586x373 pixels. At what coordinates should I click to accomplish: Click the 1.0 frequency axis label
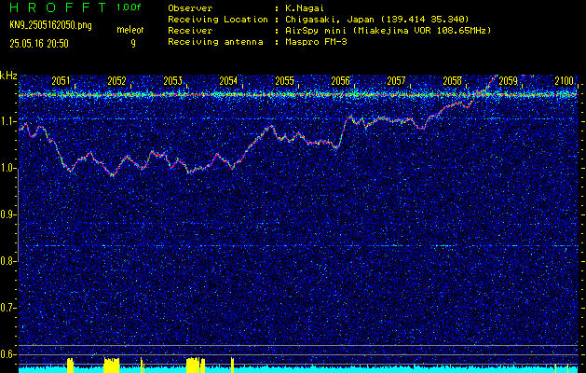point(8,169)
